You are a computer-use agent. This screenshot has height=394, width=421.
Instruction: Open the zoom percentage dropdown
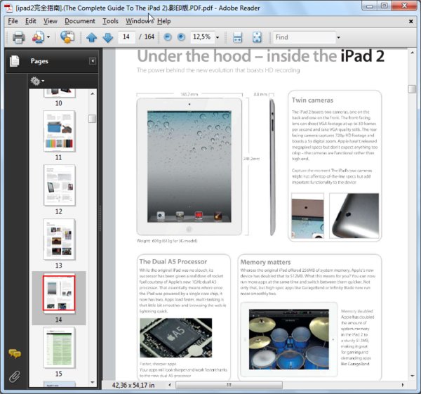(218, 37)
